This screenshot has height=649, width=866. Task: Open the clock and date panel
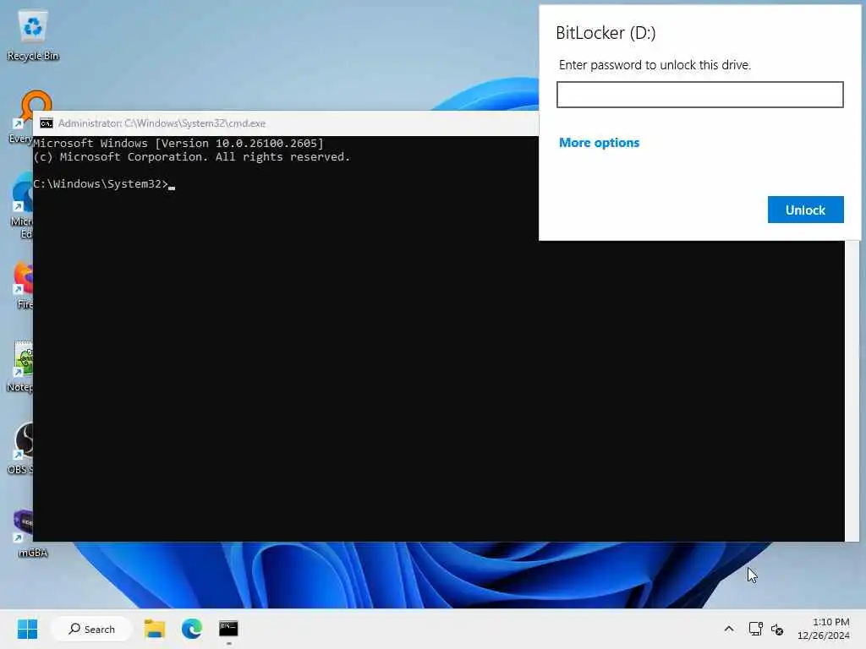click(x=823, y=629)
